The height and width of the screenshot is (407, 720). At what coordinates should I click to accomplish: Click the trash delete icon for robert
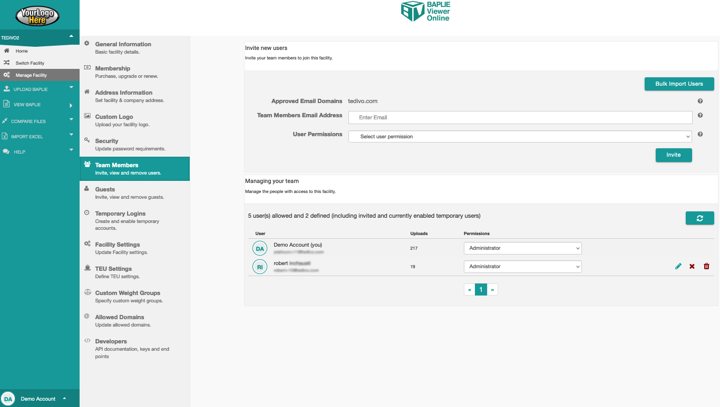pos(706,267)
